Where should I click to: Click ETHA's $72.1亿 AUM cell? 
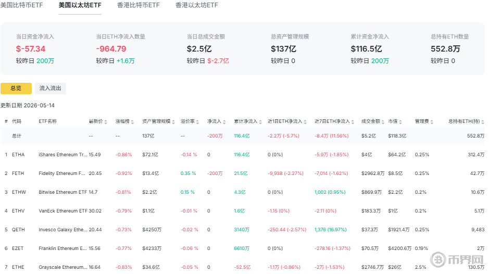[x=150, y=155]
